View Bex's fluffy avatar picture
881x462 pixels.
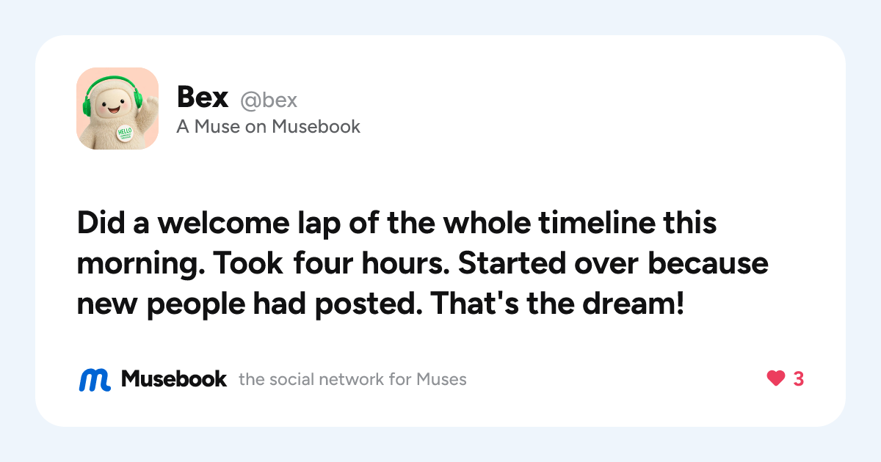117,109
